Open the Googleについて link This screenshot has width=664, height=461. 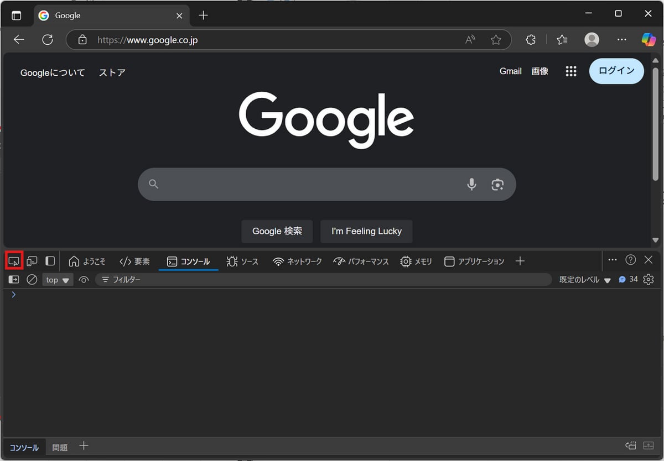(53, 72)
